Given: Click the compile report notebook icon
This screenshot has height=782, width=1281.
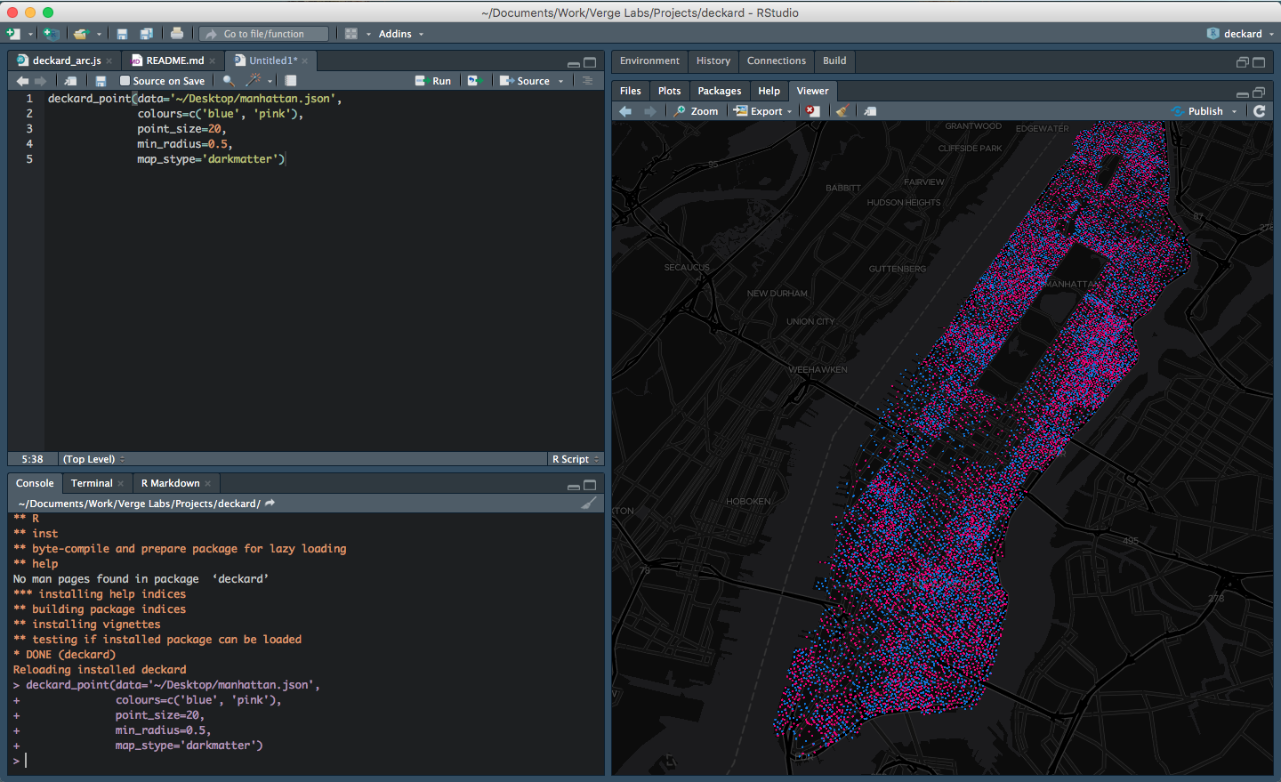Looking at the screenshot, I should pyautogui.click(x=291, y=81).
